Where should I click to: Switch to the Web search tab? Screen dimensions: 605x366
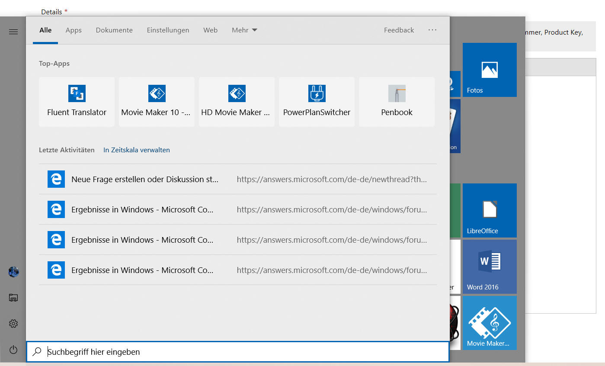coord(210,30)
